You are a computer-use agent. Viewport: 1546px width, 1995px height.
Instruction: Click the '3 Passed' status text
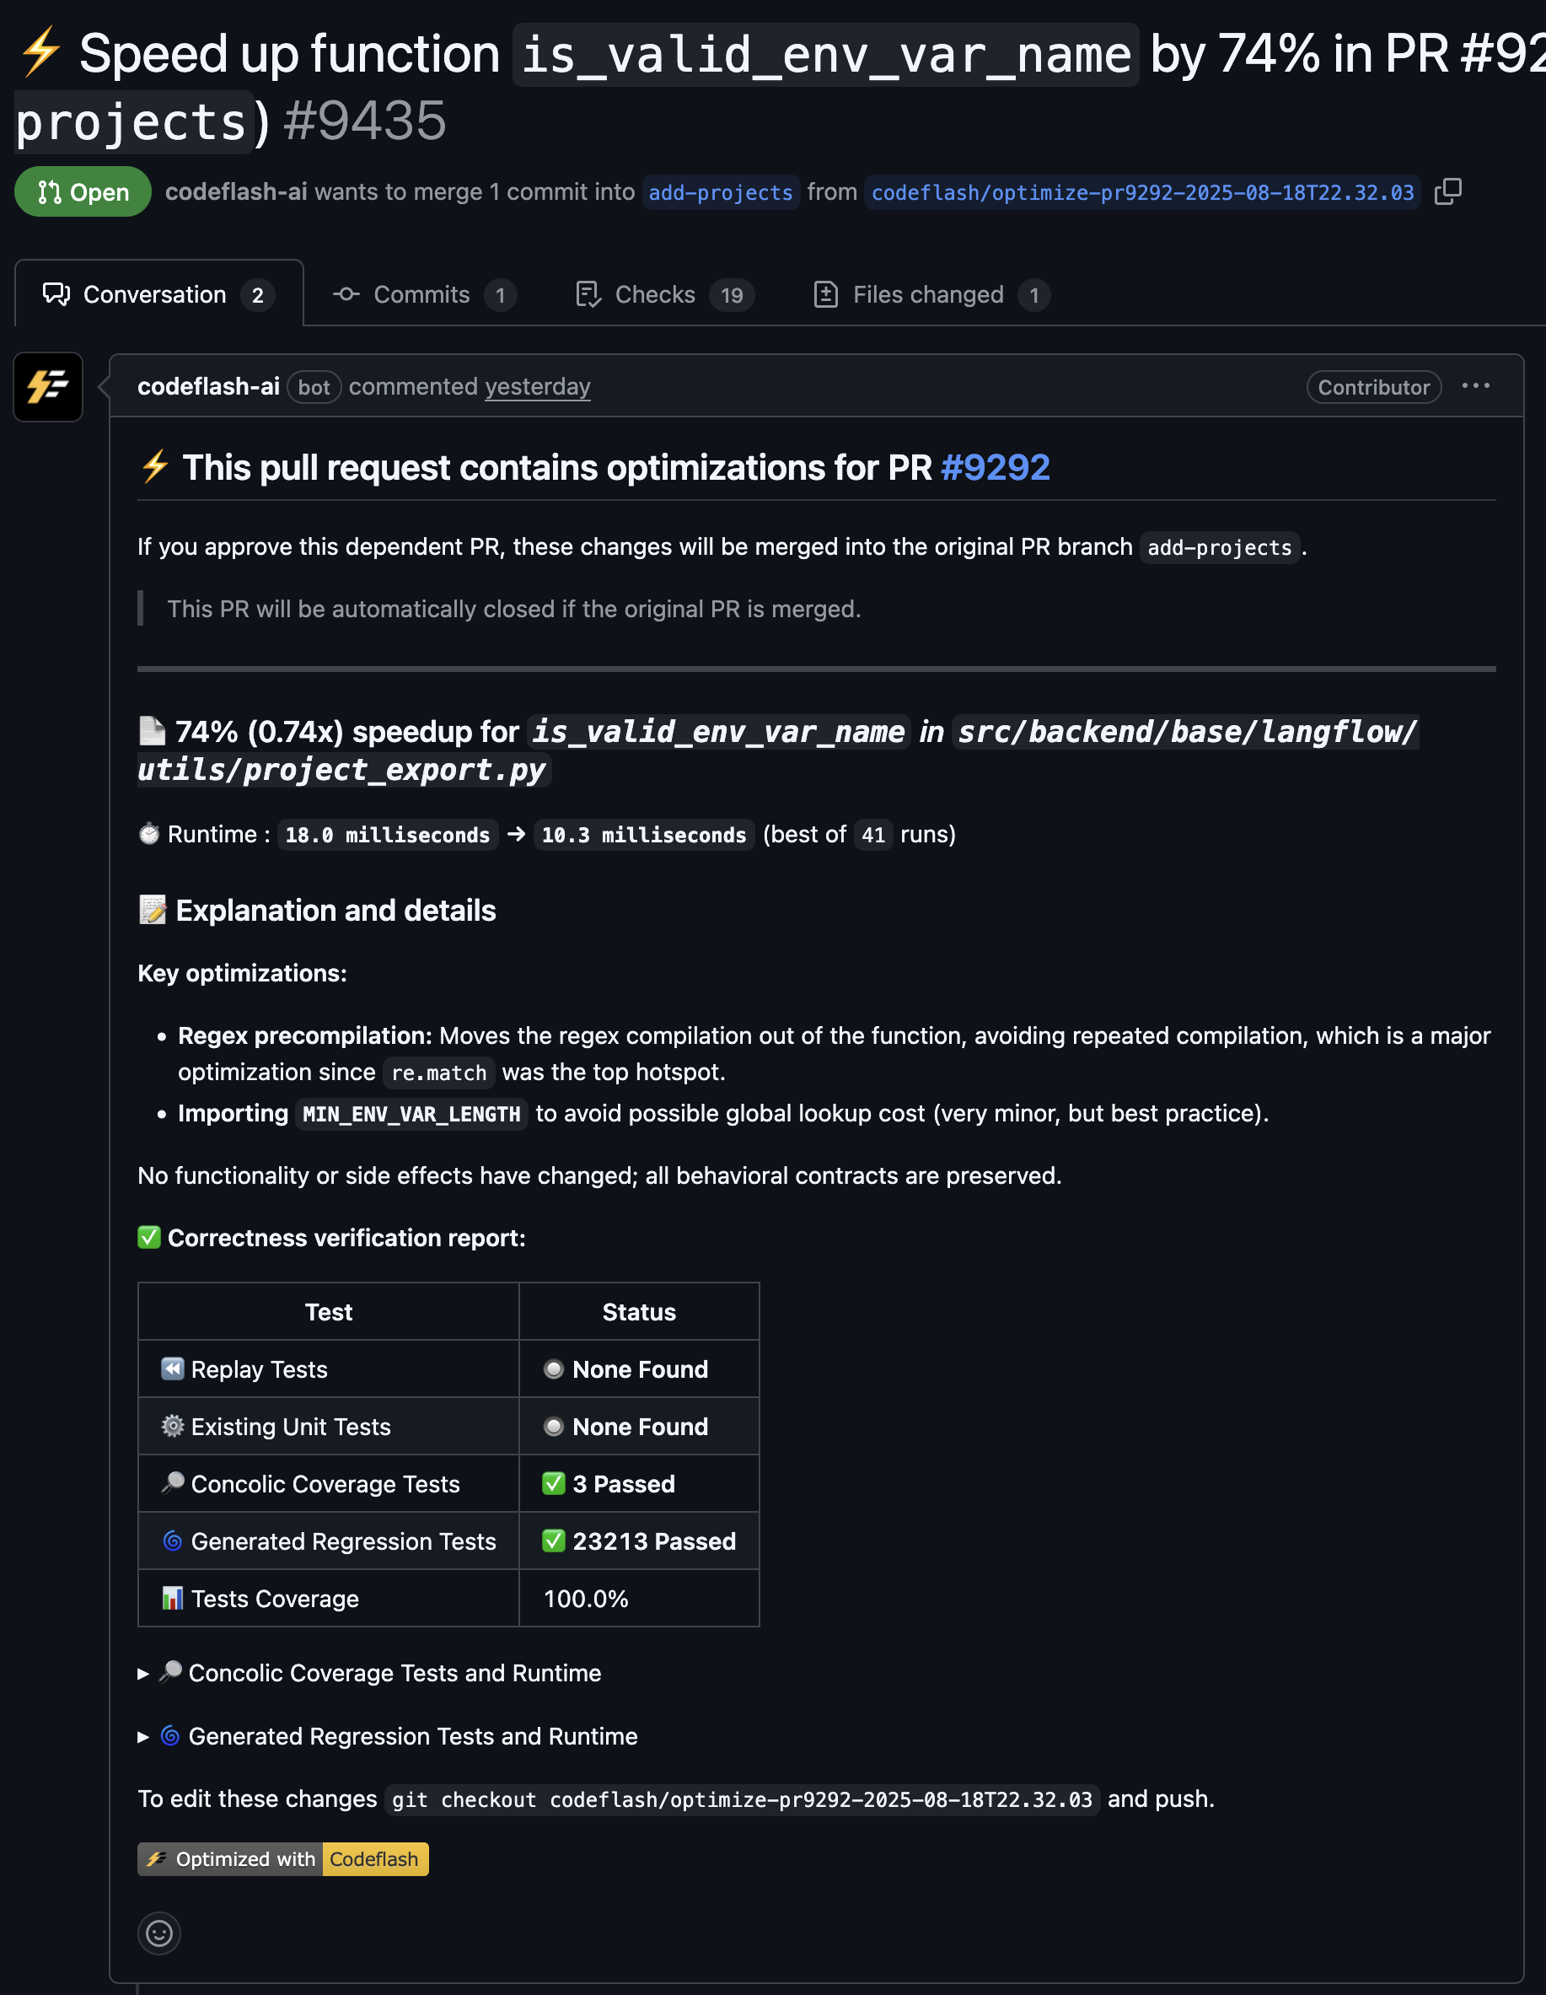click(624, 1484)
